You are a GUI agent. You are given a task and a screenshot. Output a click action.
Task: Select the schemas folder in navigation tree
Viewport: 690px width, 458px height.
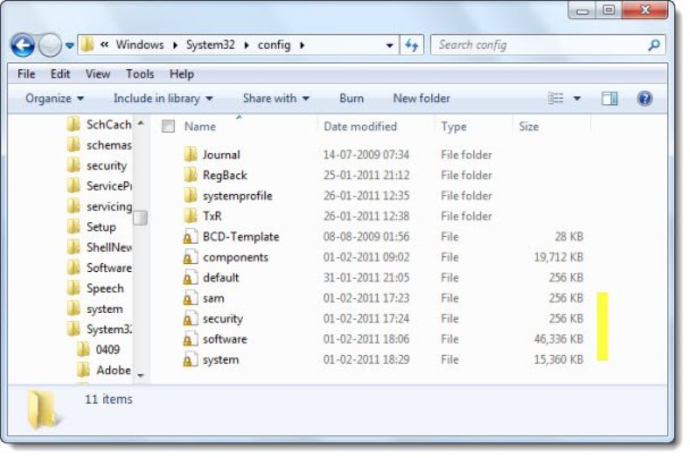click(x=99, y=145)
